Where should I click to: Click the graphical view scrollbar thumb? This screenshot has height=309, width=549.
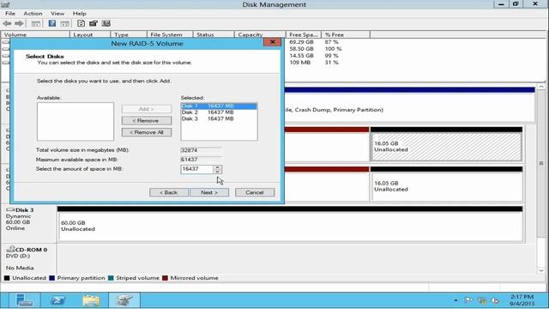pos(541,163)
